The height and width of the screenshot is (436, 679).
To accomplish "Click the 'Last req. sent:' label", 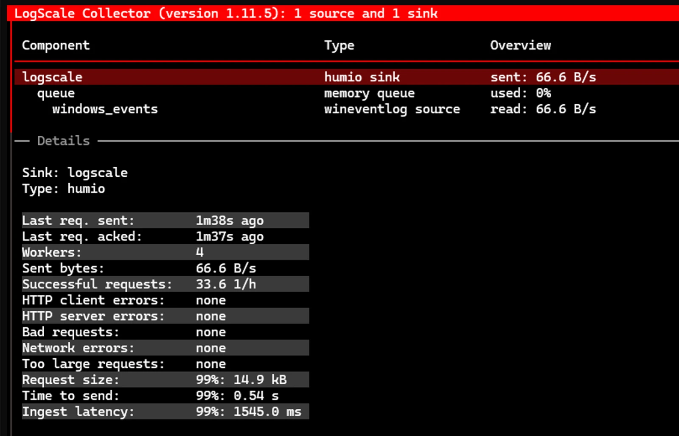I will [78, 221].
